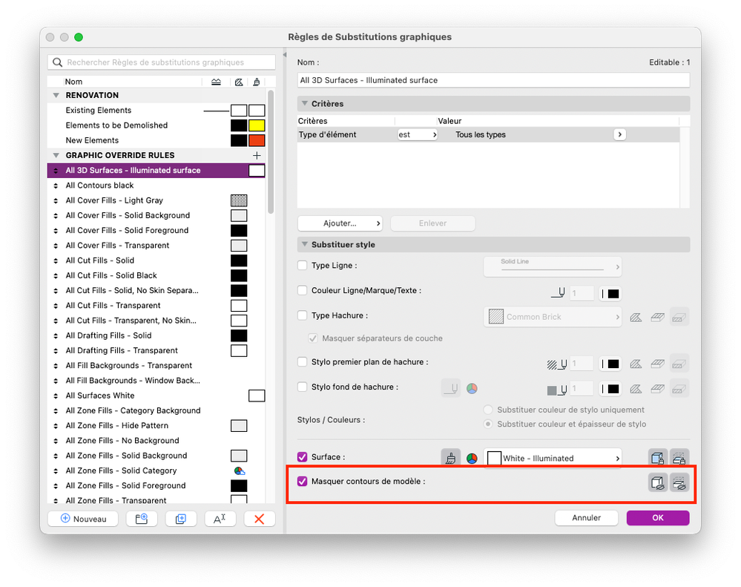The image size is (741, 587).
Task: Enable Stylo premier plan de hachure checkbox
Action: 303,361
